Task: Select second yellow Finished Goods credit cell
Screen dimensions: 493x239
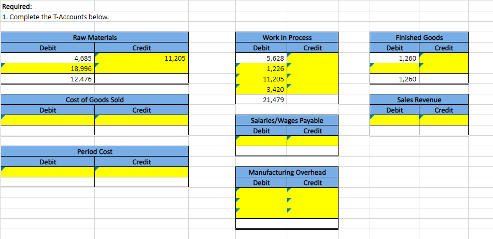Action: click(x=444, y=68)
